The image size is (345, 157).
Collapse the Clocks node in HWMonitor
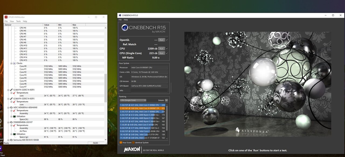click(x=11, y=63)
